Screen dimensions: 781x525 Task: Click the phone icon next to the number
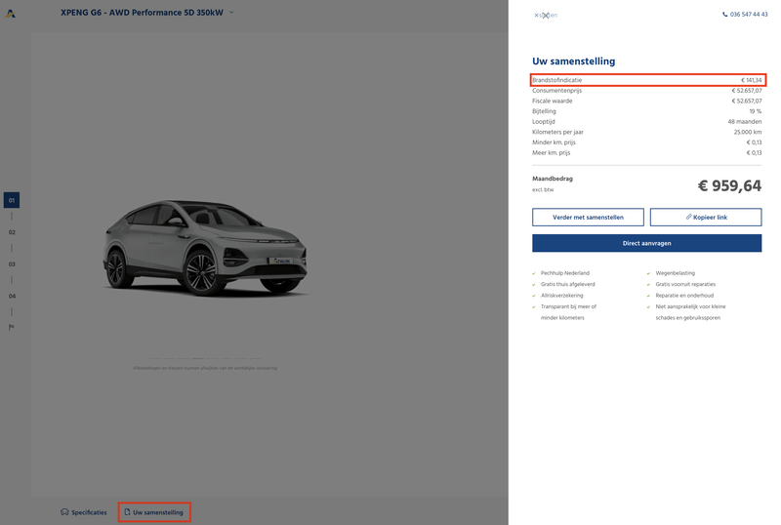pos(724,15)
